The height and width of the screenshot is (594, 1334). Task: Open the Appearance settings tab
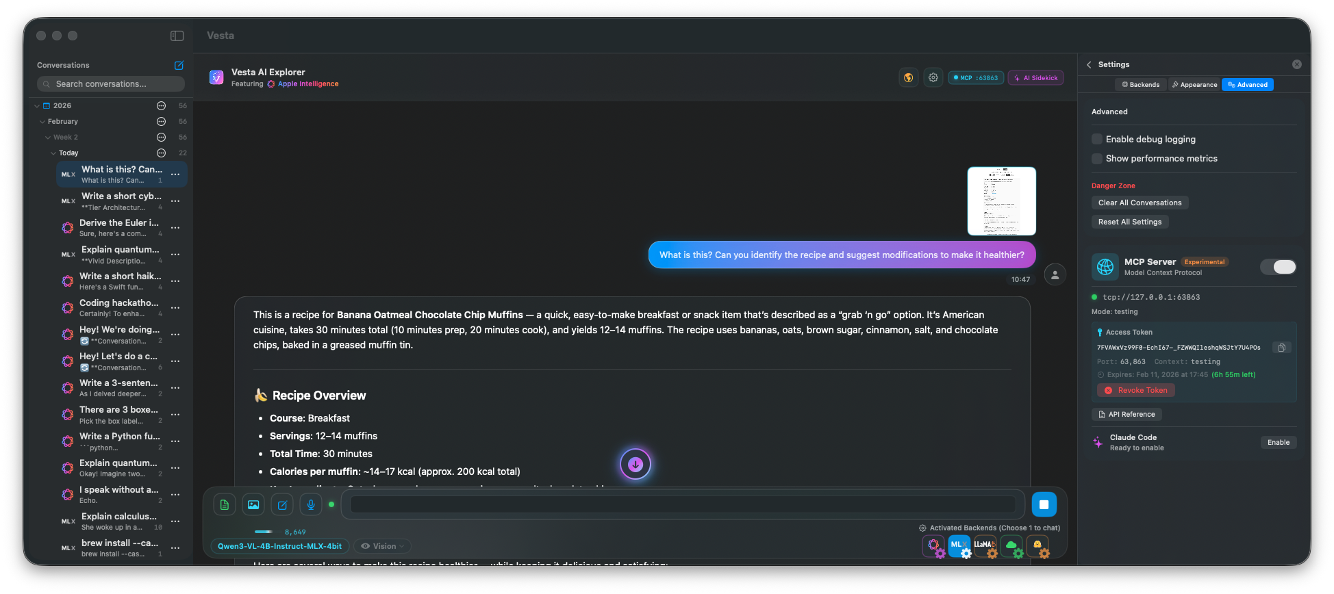(1194, 85)
